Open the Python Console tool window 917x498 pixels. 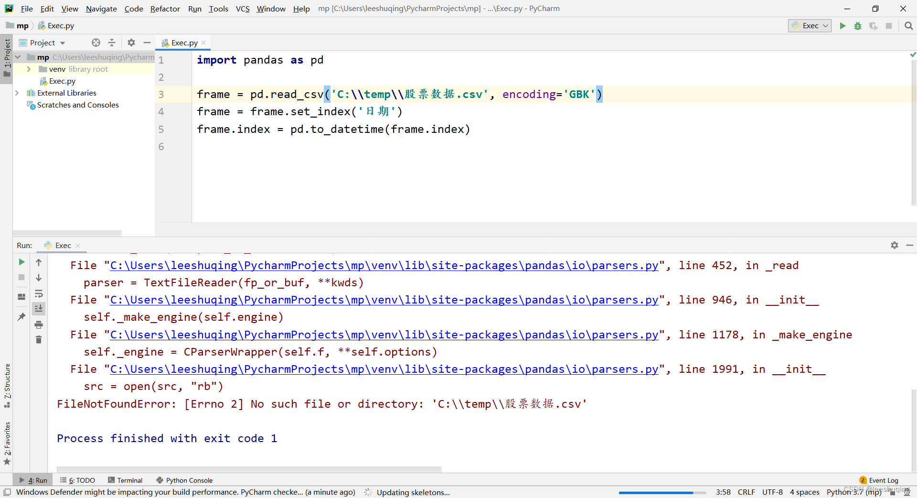pyautogui.click(x=184, y=480)
